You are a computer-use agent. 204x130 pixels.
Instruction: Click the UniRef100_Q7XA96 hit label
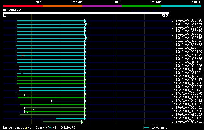click(187, 35)
